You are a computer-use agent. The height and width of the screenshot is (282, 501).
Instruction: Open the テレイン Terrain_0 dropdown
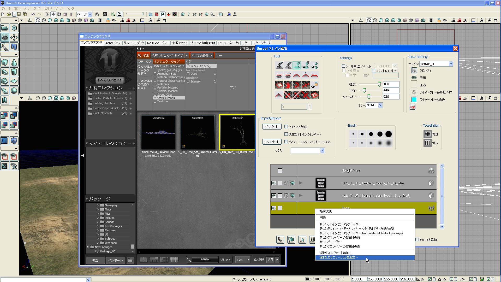tap(451, 64)
